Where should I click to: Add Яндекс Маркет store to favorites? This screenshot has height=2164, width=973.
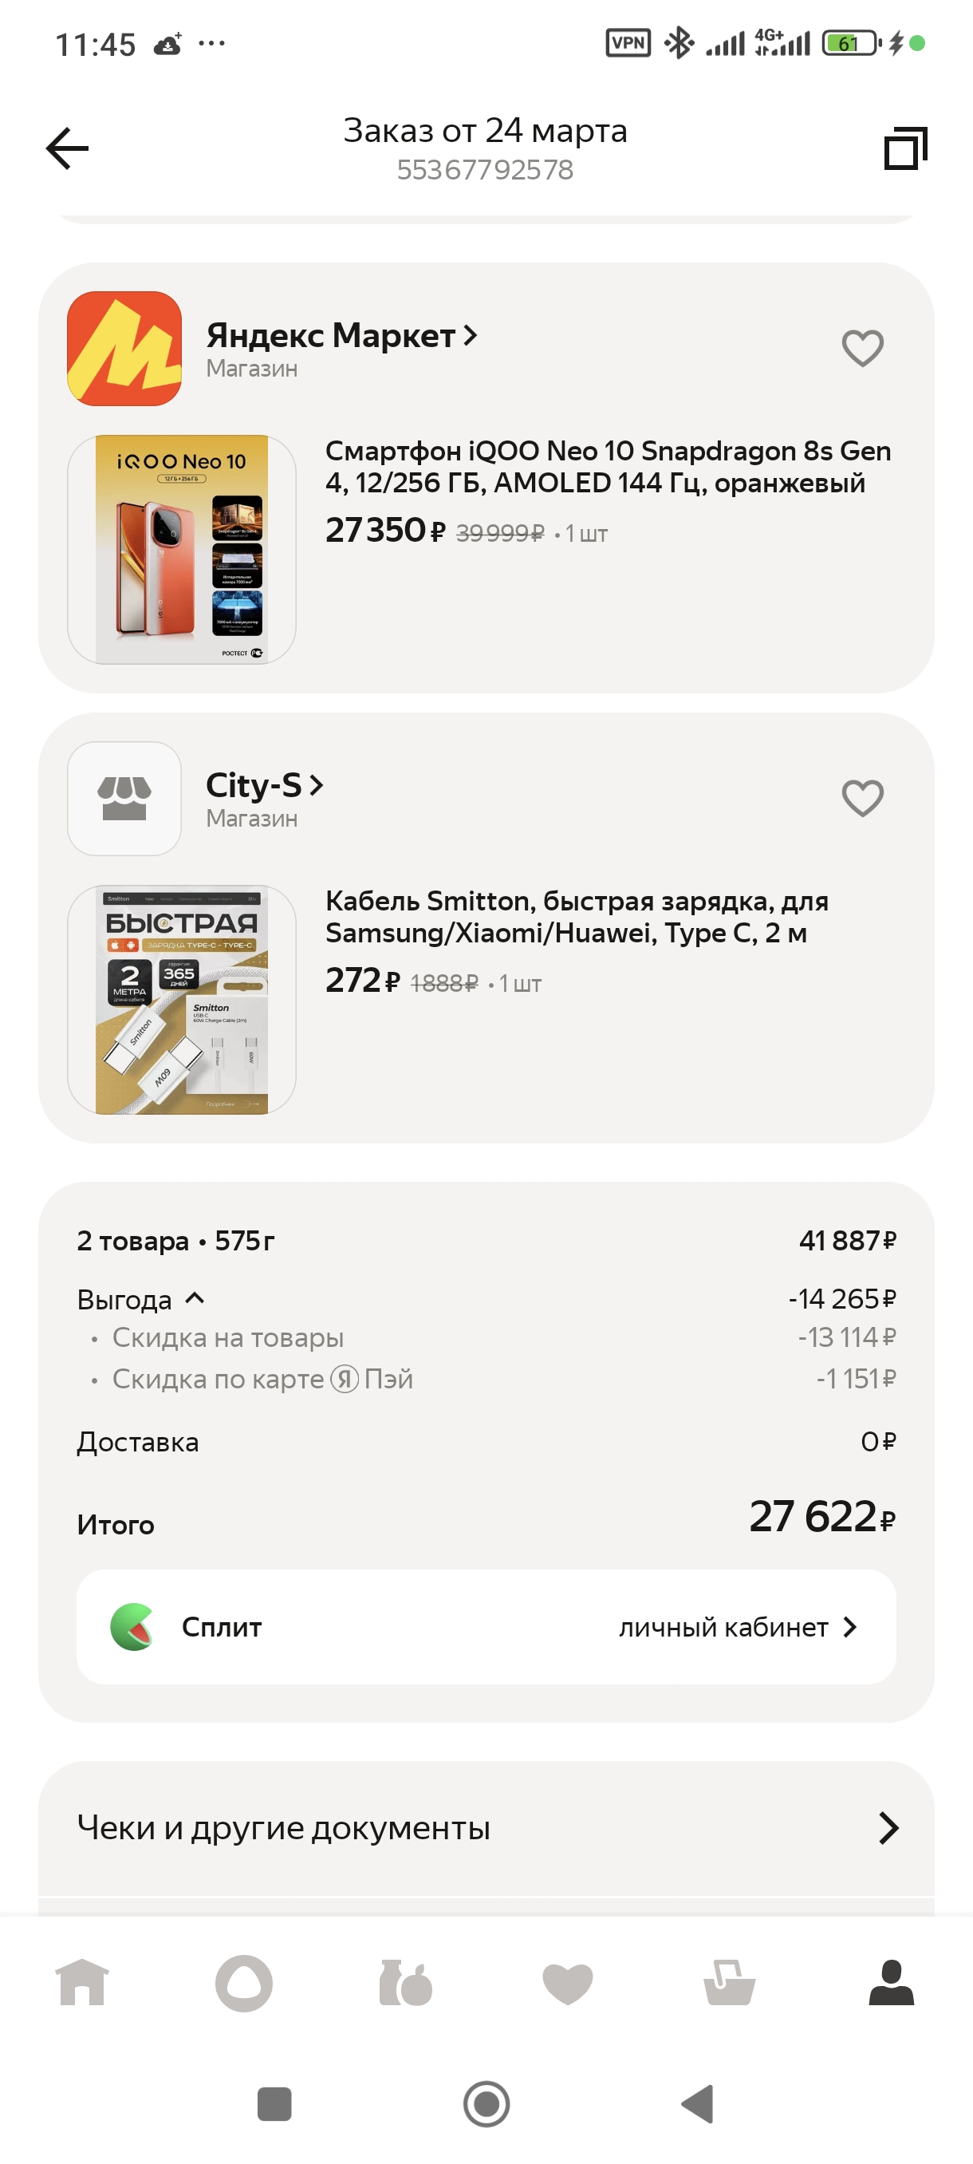coord(862,348)
